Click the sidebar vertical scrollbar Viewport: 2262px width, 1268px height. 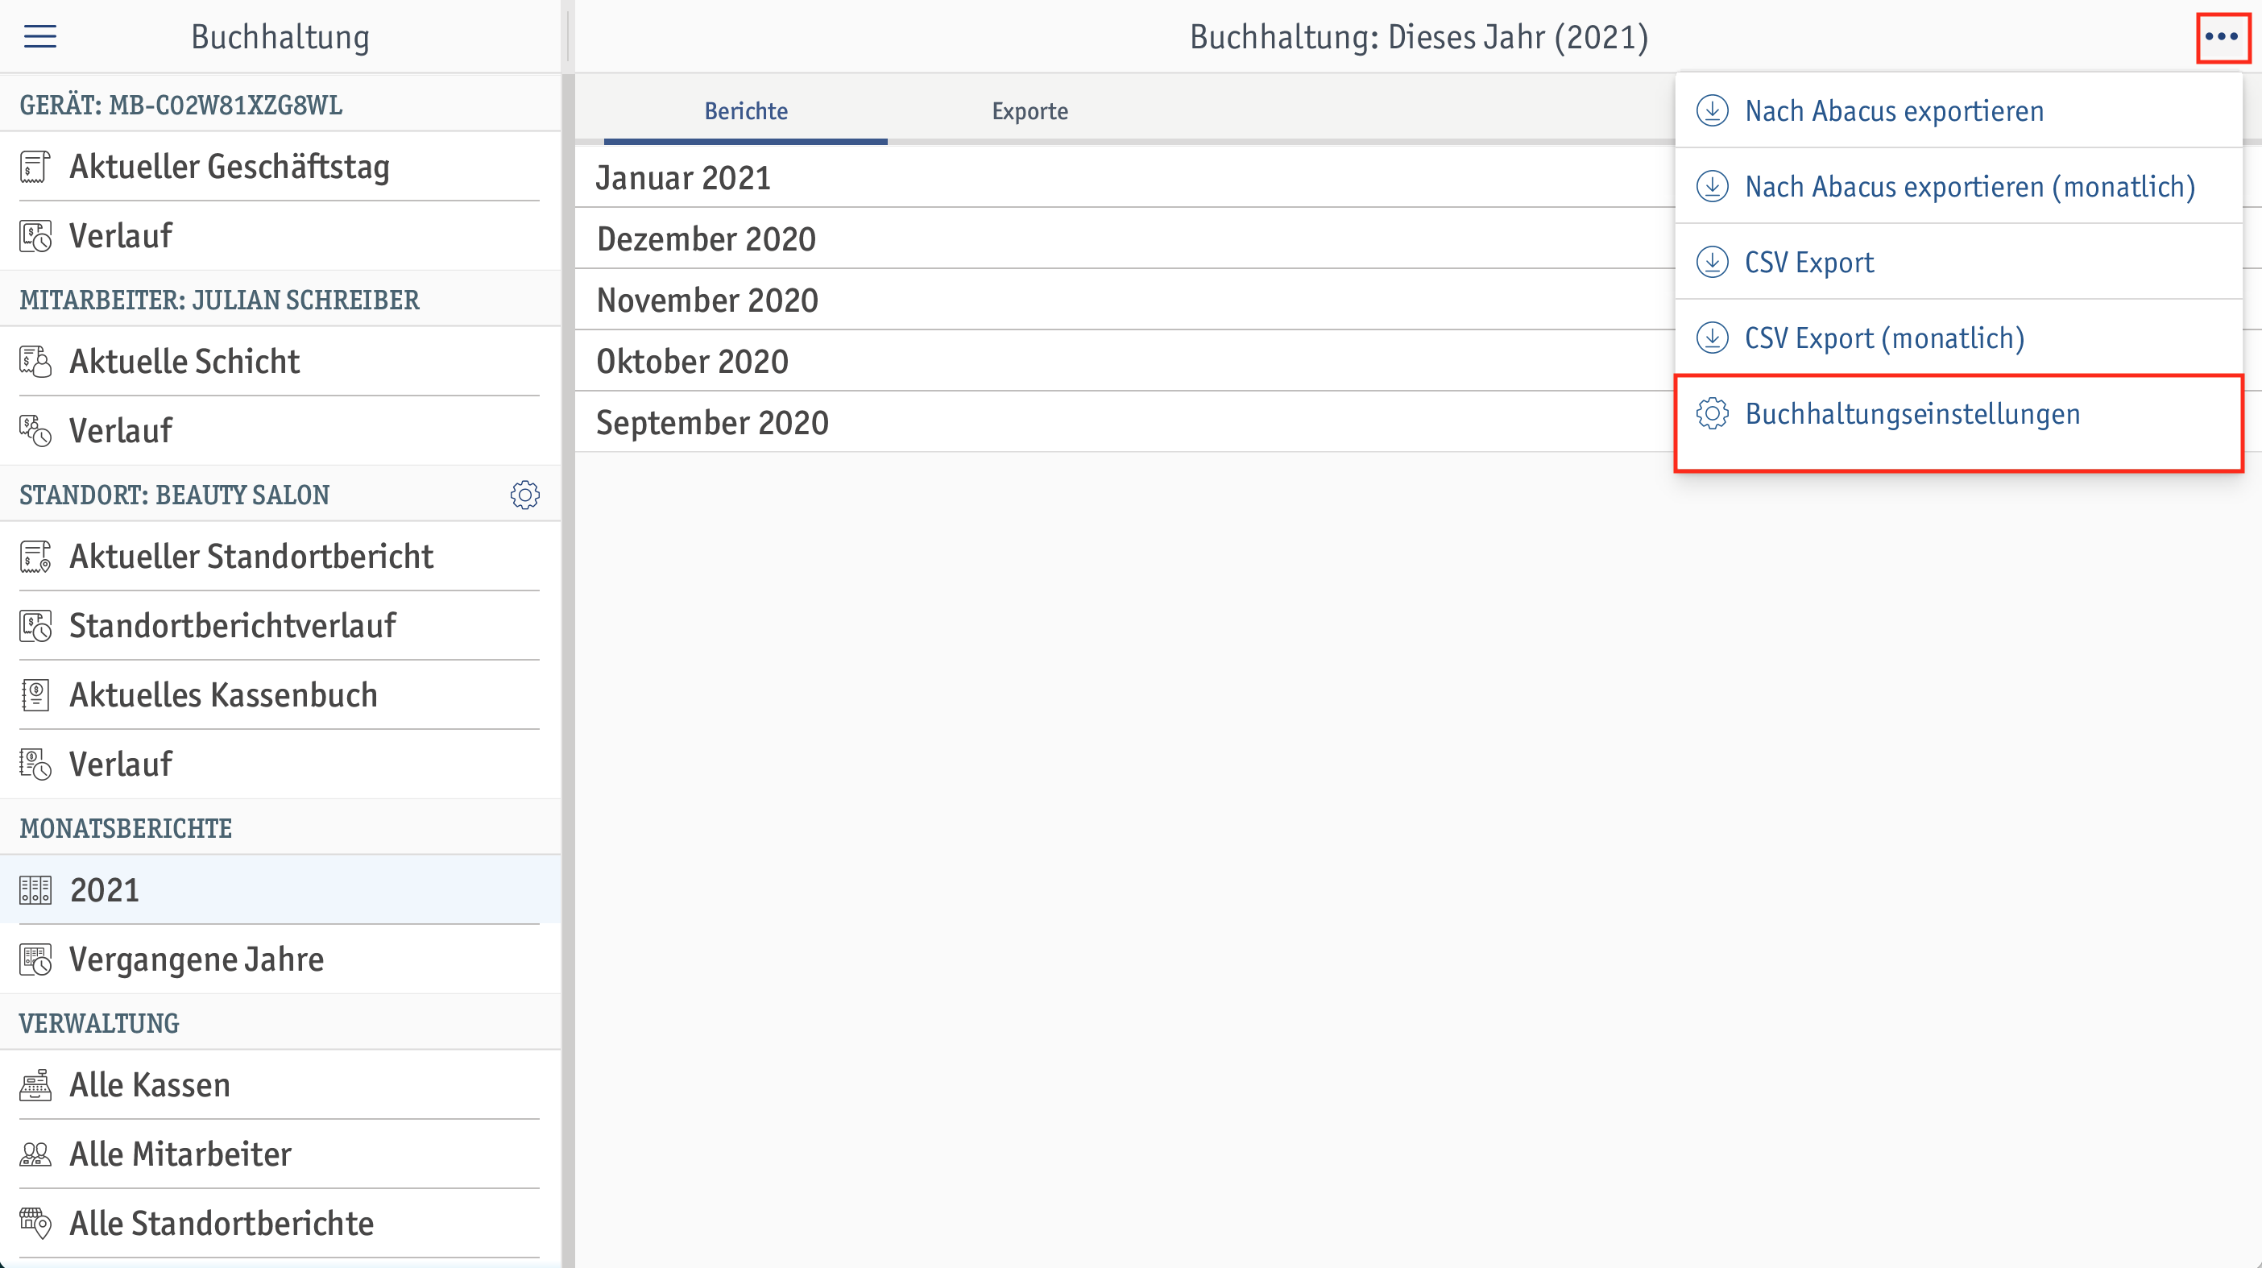click(x=568, y=671)
